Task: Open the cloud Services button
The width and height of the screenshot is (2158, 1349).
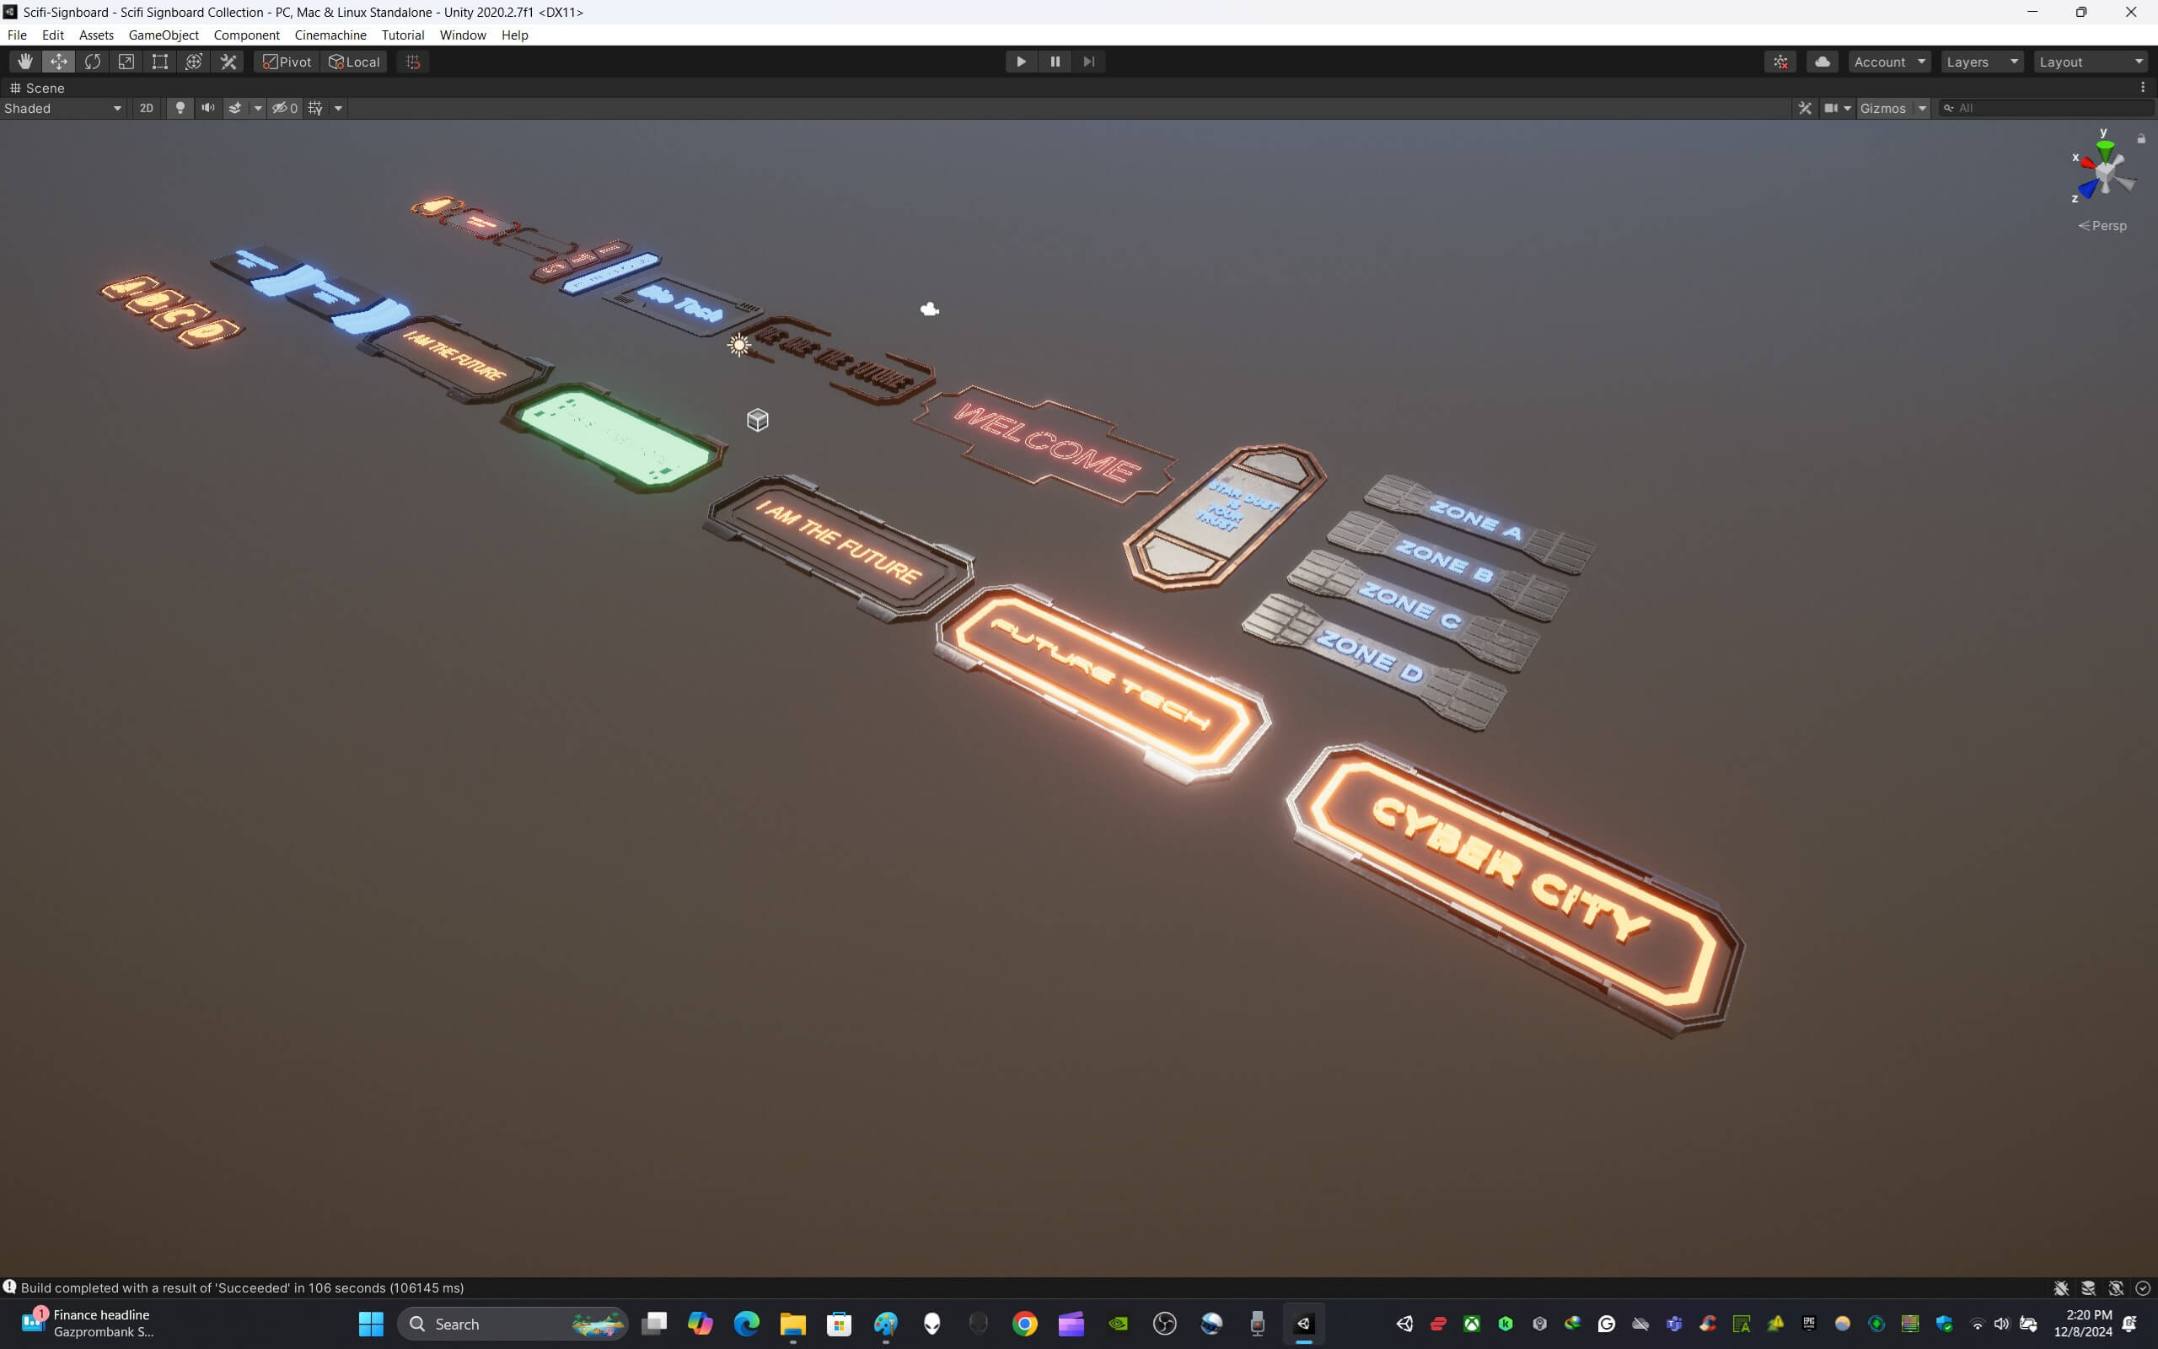Action: pos(1822,62)
